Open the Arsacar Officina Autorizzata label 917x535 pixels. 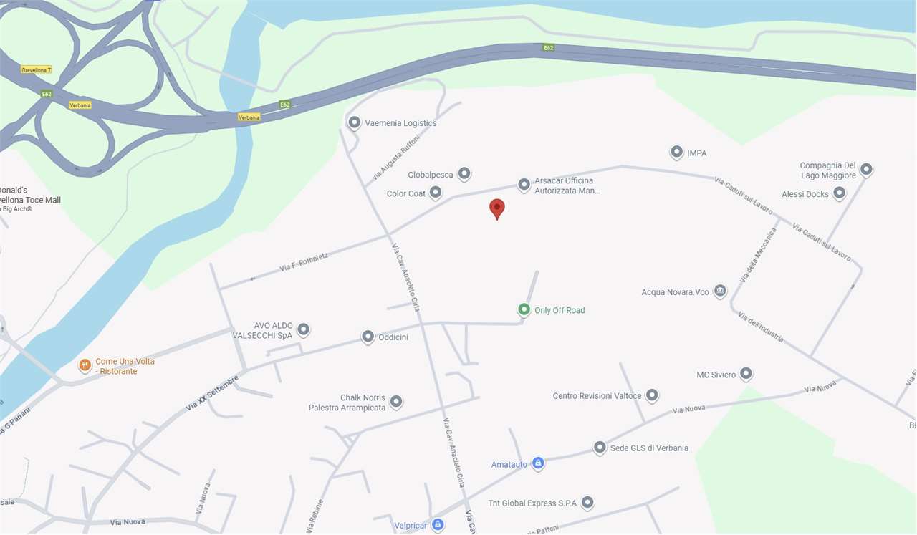[x=567, y=186]
